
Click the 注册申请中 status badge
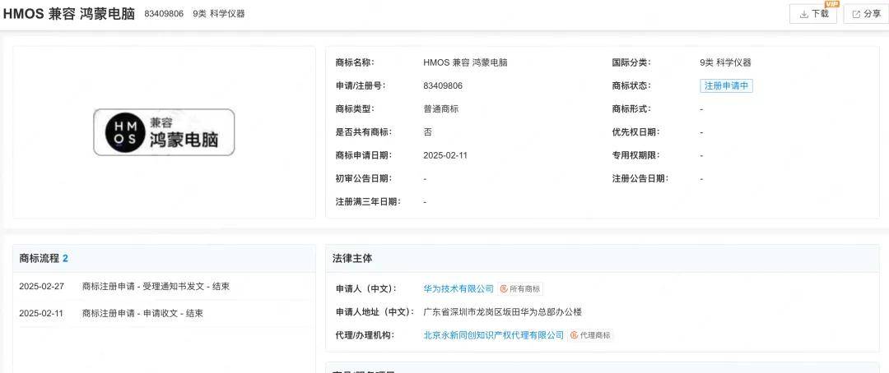click(x=726, y=86)
